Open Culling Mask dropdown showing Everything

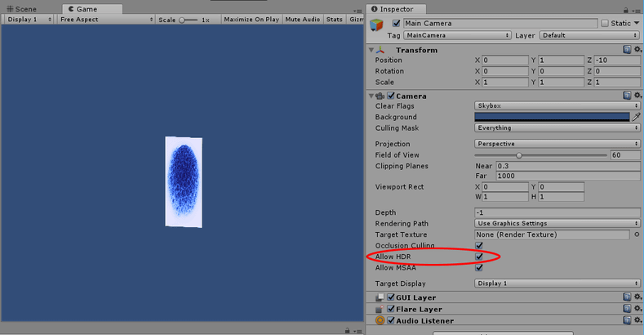click(557, 127)
